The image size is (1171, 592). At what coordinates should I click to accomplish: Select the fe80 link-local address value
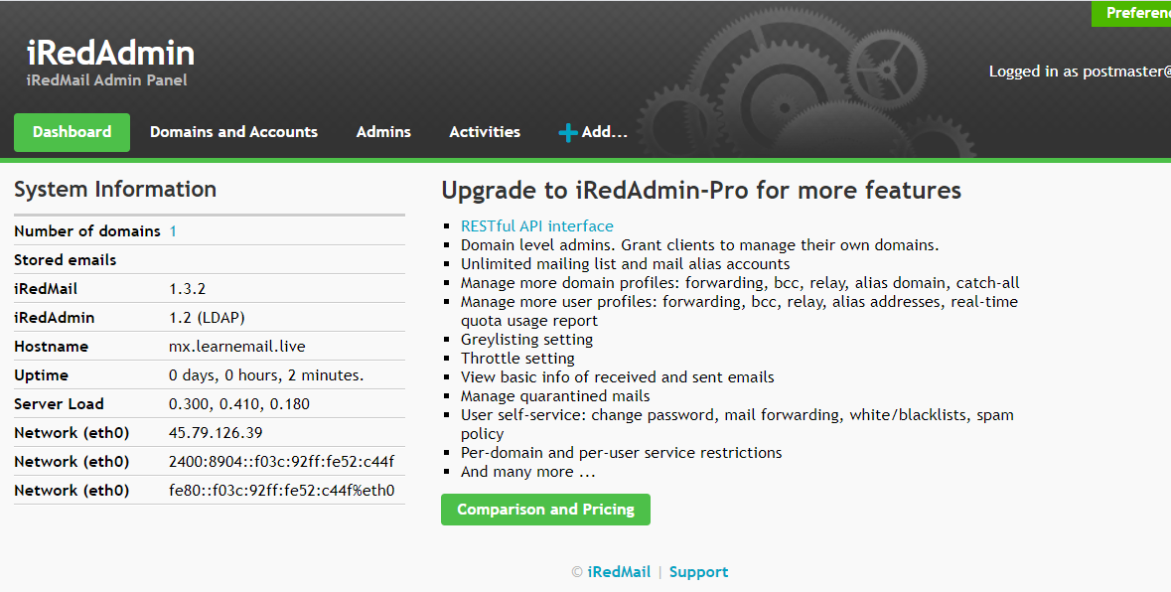pyautogui.click(x=281, y=491)
